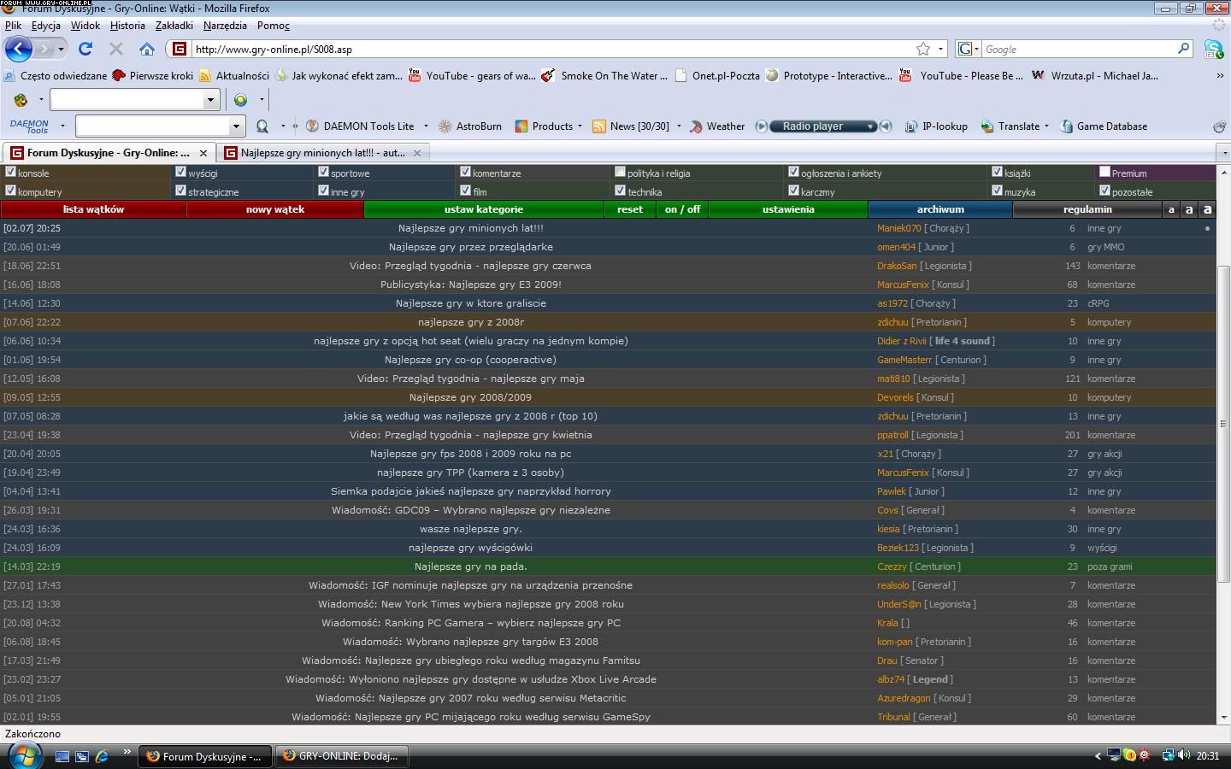Open the Weather toolbar icon
Screen dimensions: 1231x769
[698, 126]
